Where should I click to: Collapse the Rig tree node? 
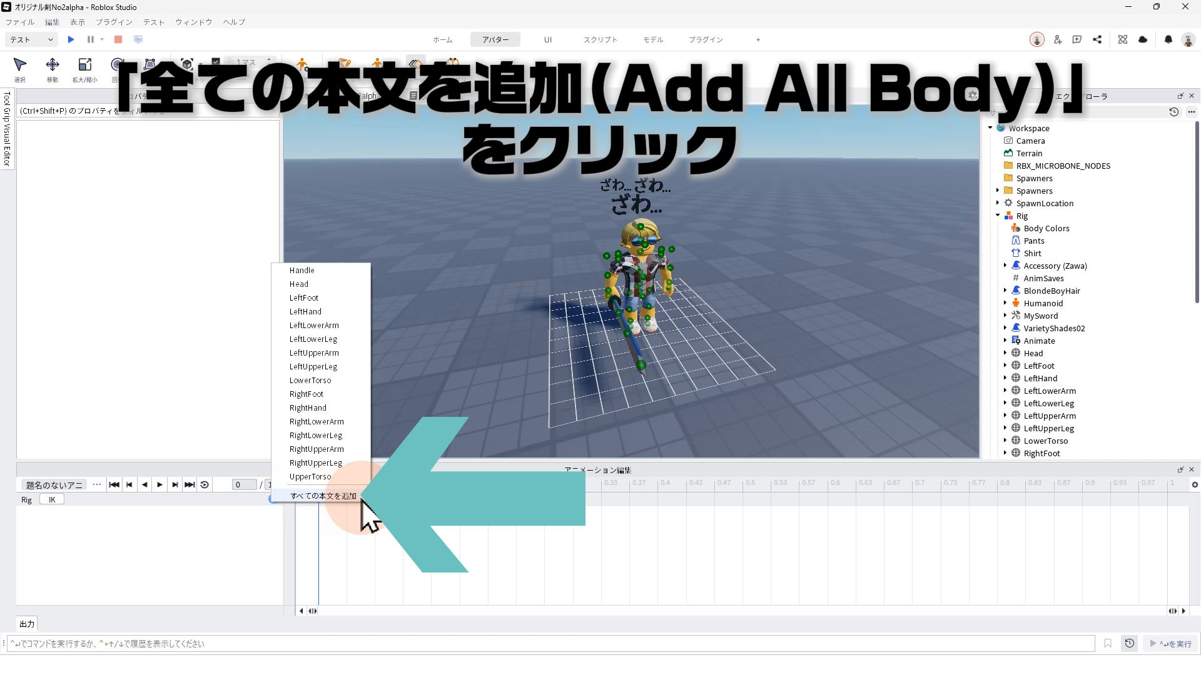[998, 216]
